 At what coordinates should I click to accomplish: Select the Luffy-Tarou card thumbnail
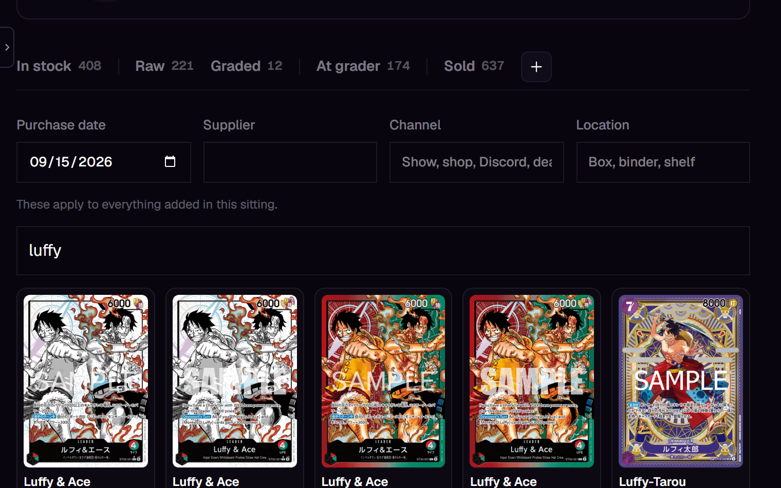pyautogui.click(x=681, y=381)
